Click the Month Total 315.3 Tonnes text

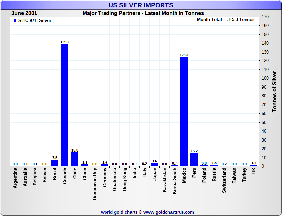[226, 20]
